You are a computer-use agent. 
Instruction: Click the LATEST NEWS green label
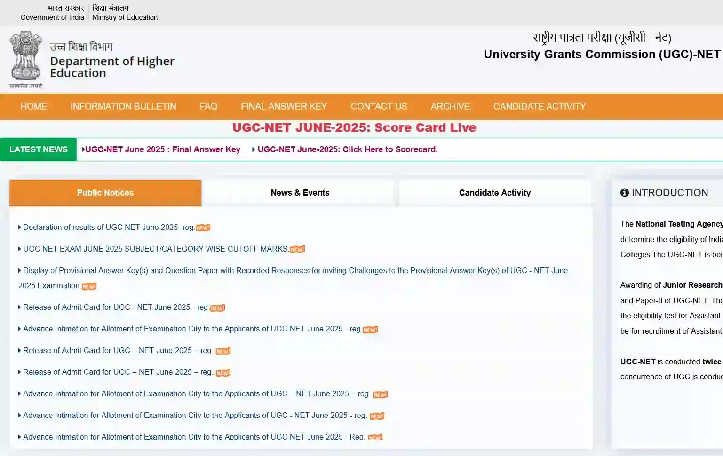[x=39, y=149]
